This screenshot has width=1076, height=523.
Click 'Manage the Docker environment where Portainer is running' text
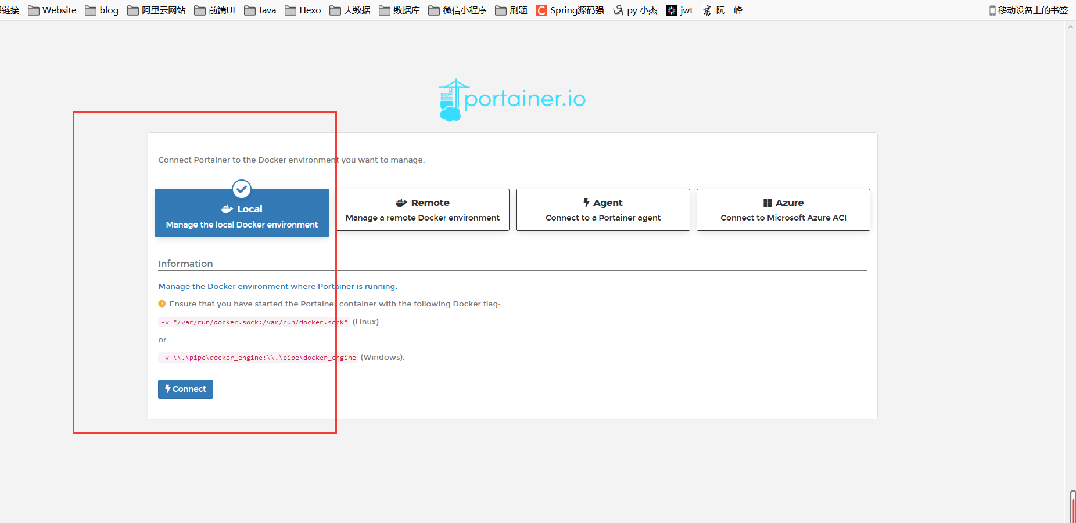(277, 286)
